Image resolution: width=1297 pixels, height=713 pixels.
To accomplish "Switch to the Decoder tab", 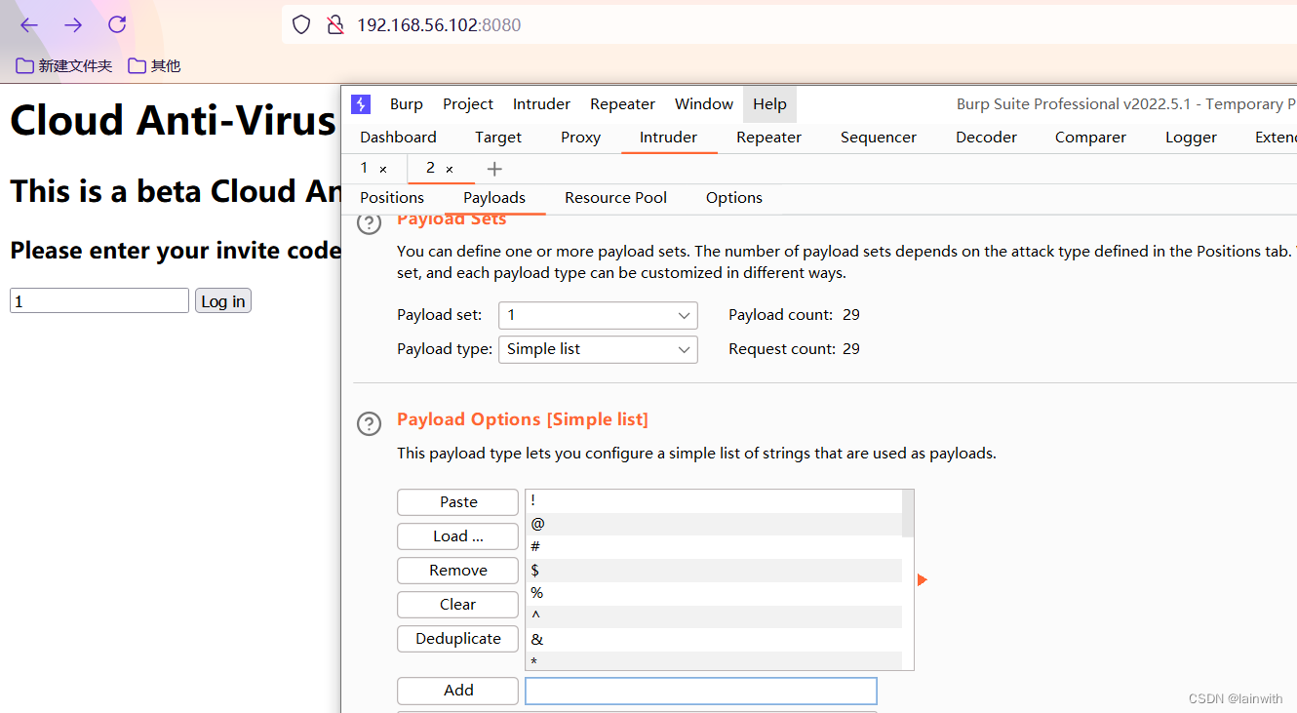I will point(986,138).
